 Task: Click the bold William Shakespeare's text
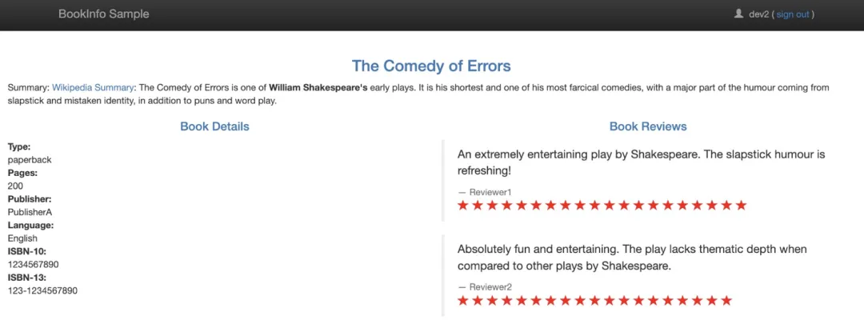point(318,87)
